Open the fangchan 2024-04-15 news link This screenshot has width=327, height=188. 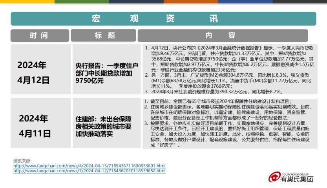90,166
